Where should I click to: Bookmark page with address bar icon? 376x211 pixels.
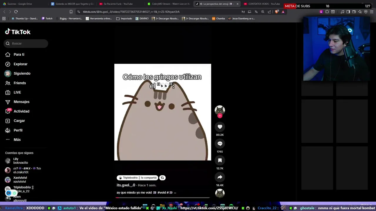pyautogui.click(x=71, y=12)
